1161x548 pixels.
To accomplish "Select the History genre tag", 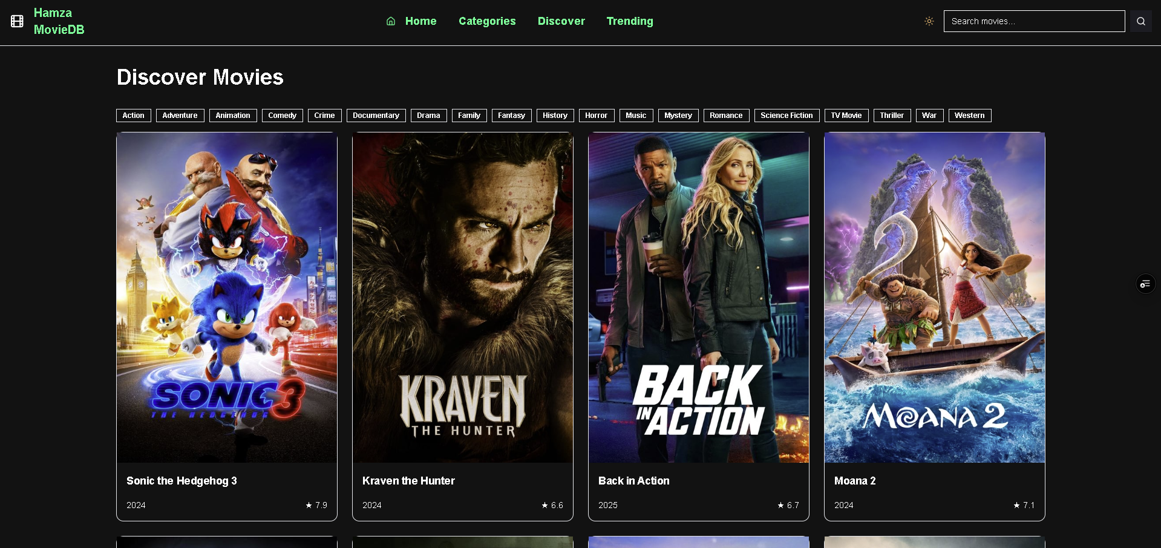I will point(555,116).
